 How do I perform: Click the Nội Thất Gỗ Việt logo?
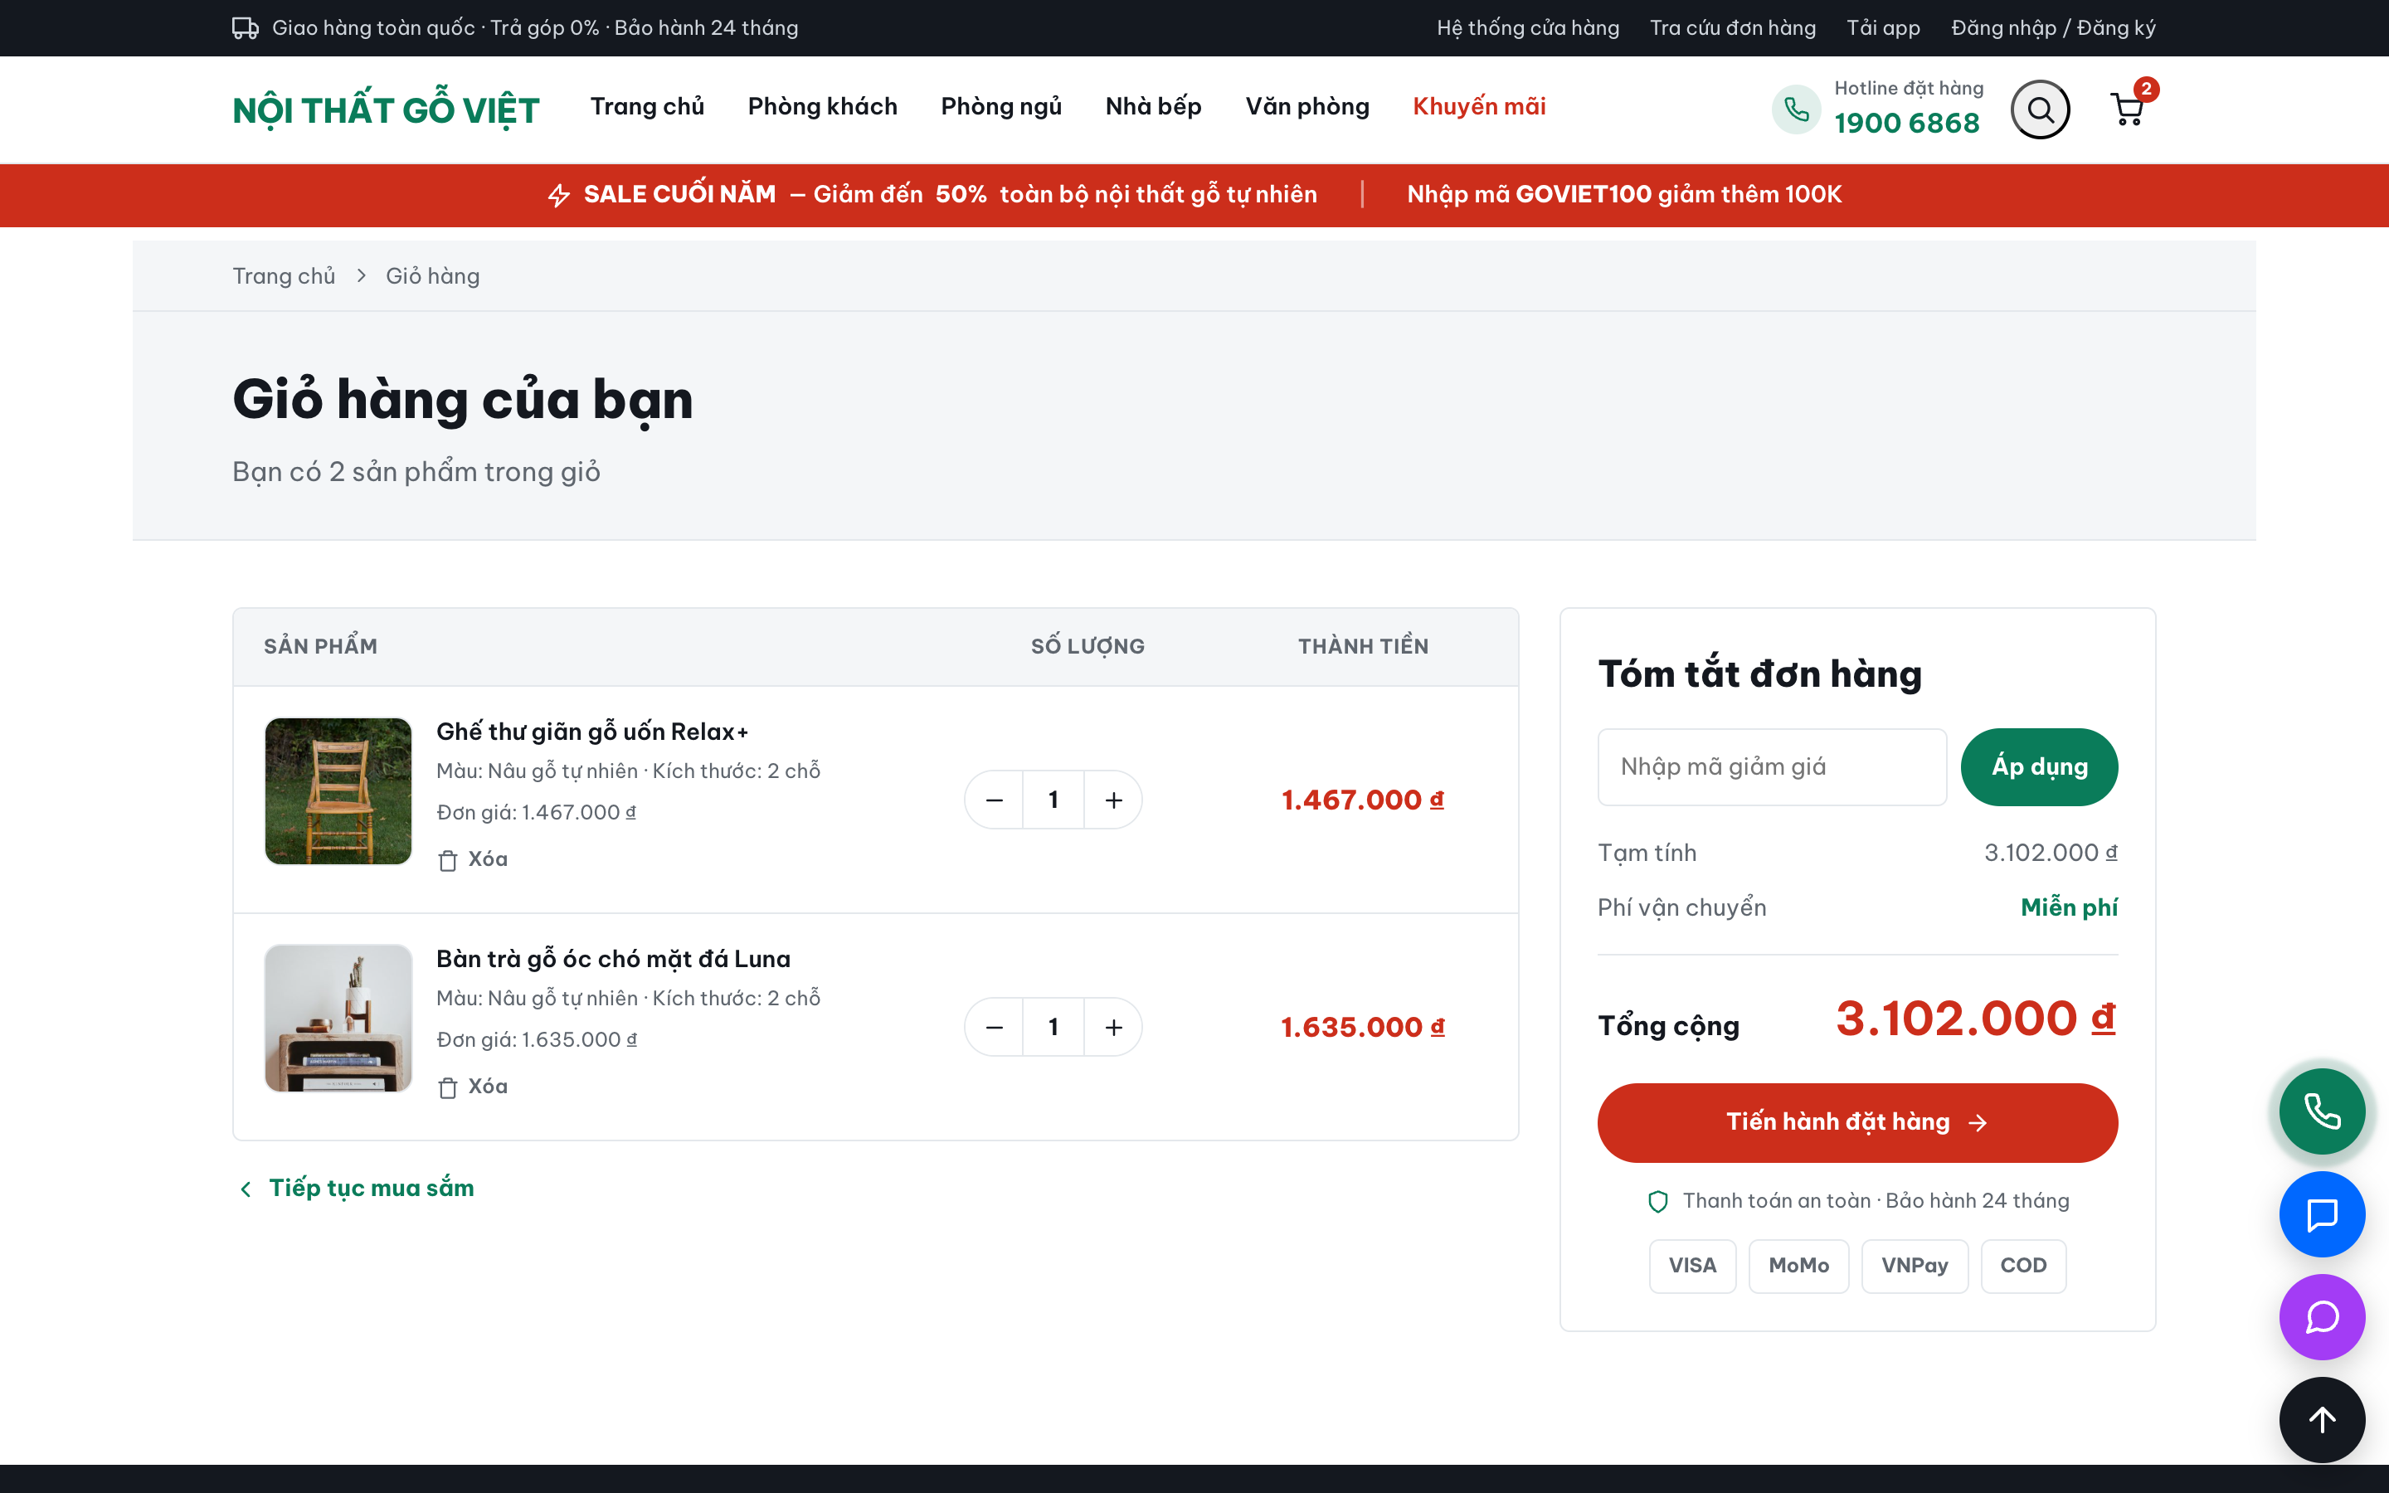pos(386,109)
